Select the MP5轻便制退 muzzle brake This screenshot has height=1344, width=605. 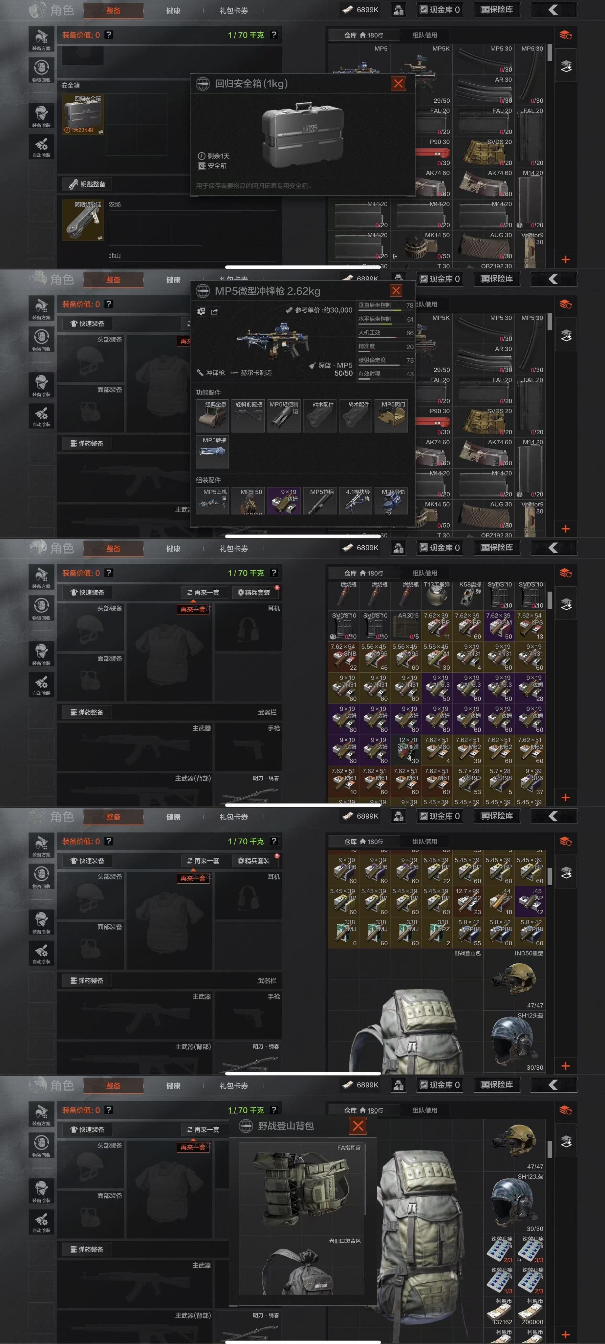[284, 416]
